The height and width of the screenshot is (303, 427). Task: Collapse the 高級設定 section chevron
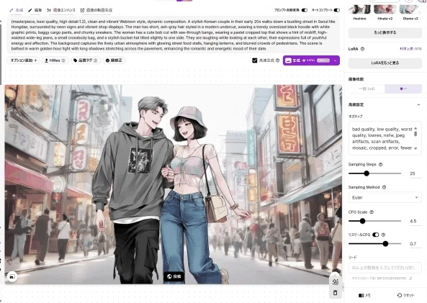[x=418, y=105]
